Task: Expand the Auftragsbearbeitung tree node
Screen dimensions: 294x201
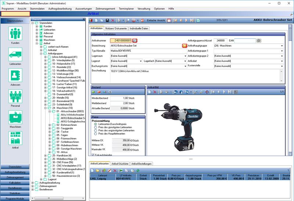Action: click(33, 183)
